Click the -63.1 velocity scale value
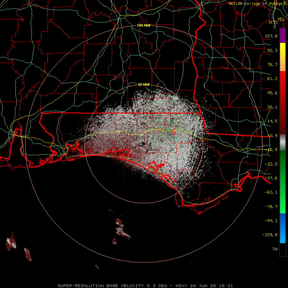The width and height of the screenshot is (288, 288). (x=271, y=192)
